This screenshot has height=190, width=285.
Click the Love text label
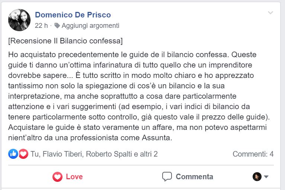point(74,177)
